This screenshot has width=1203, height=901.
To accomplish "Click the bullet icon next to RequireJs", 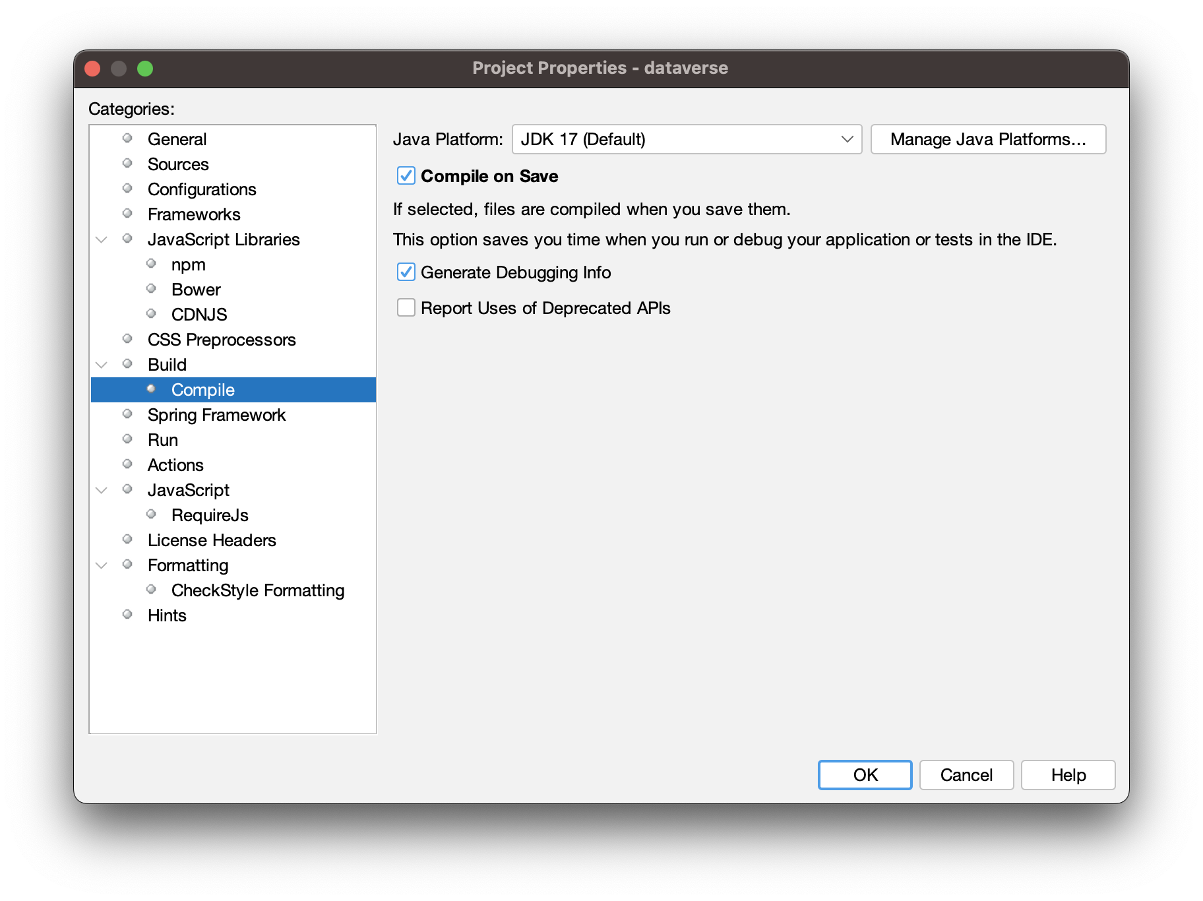I will [x=151, y=514].
